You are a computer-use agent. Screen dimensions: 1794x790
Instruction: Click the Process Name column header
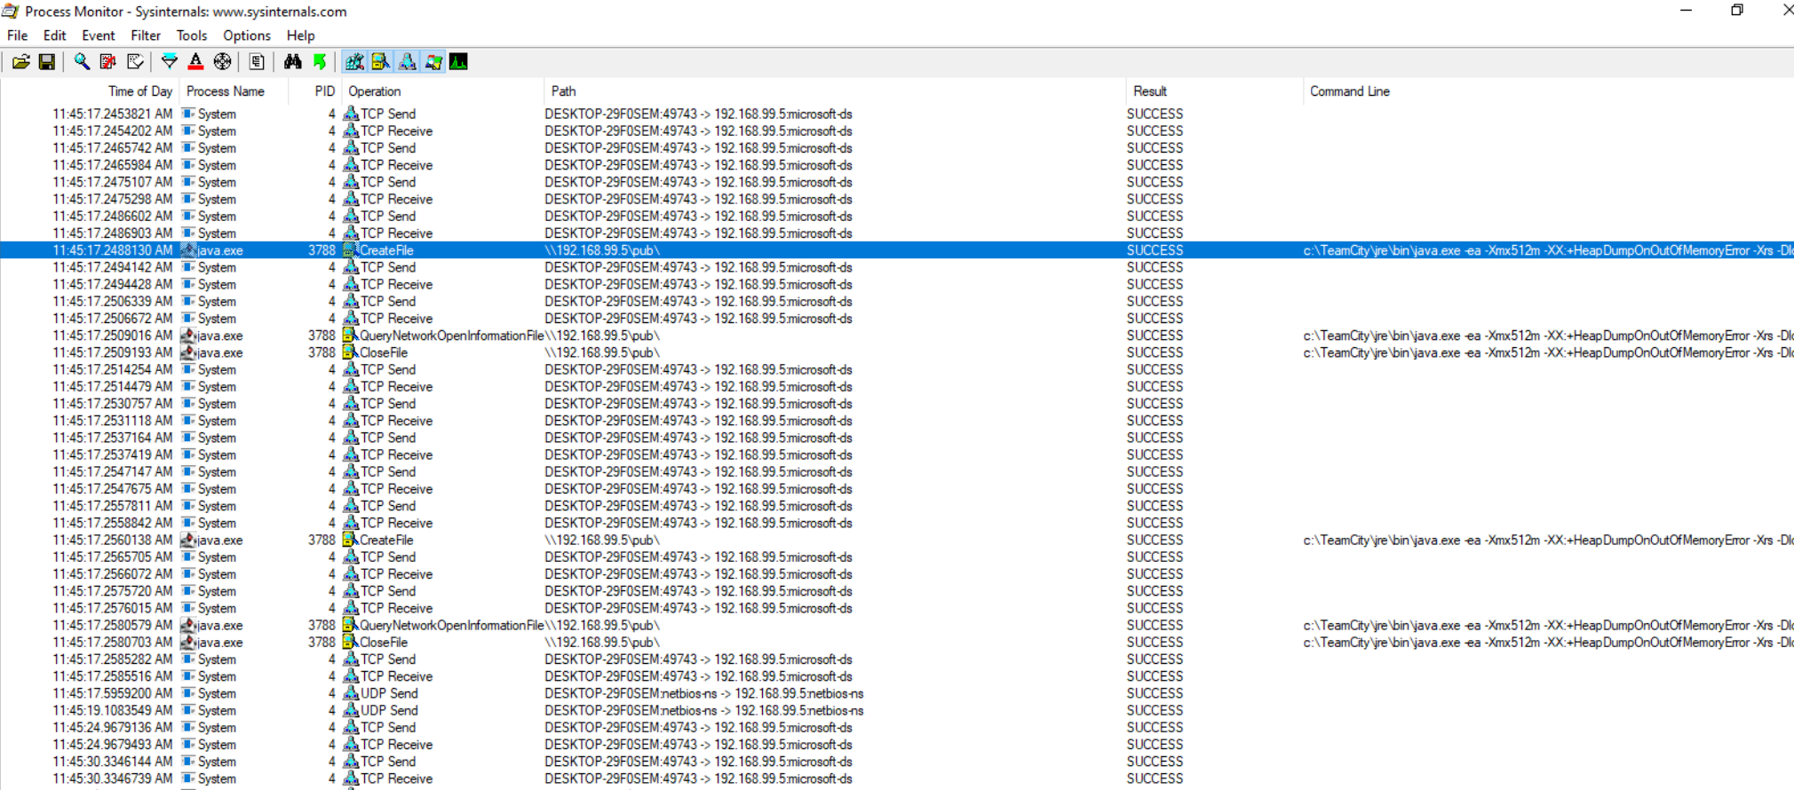234,91
